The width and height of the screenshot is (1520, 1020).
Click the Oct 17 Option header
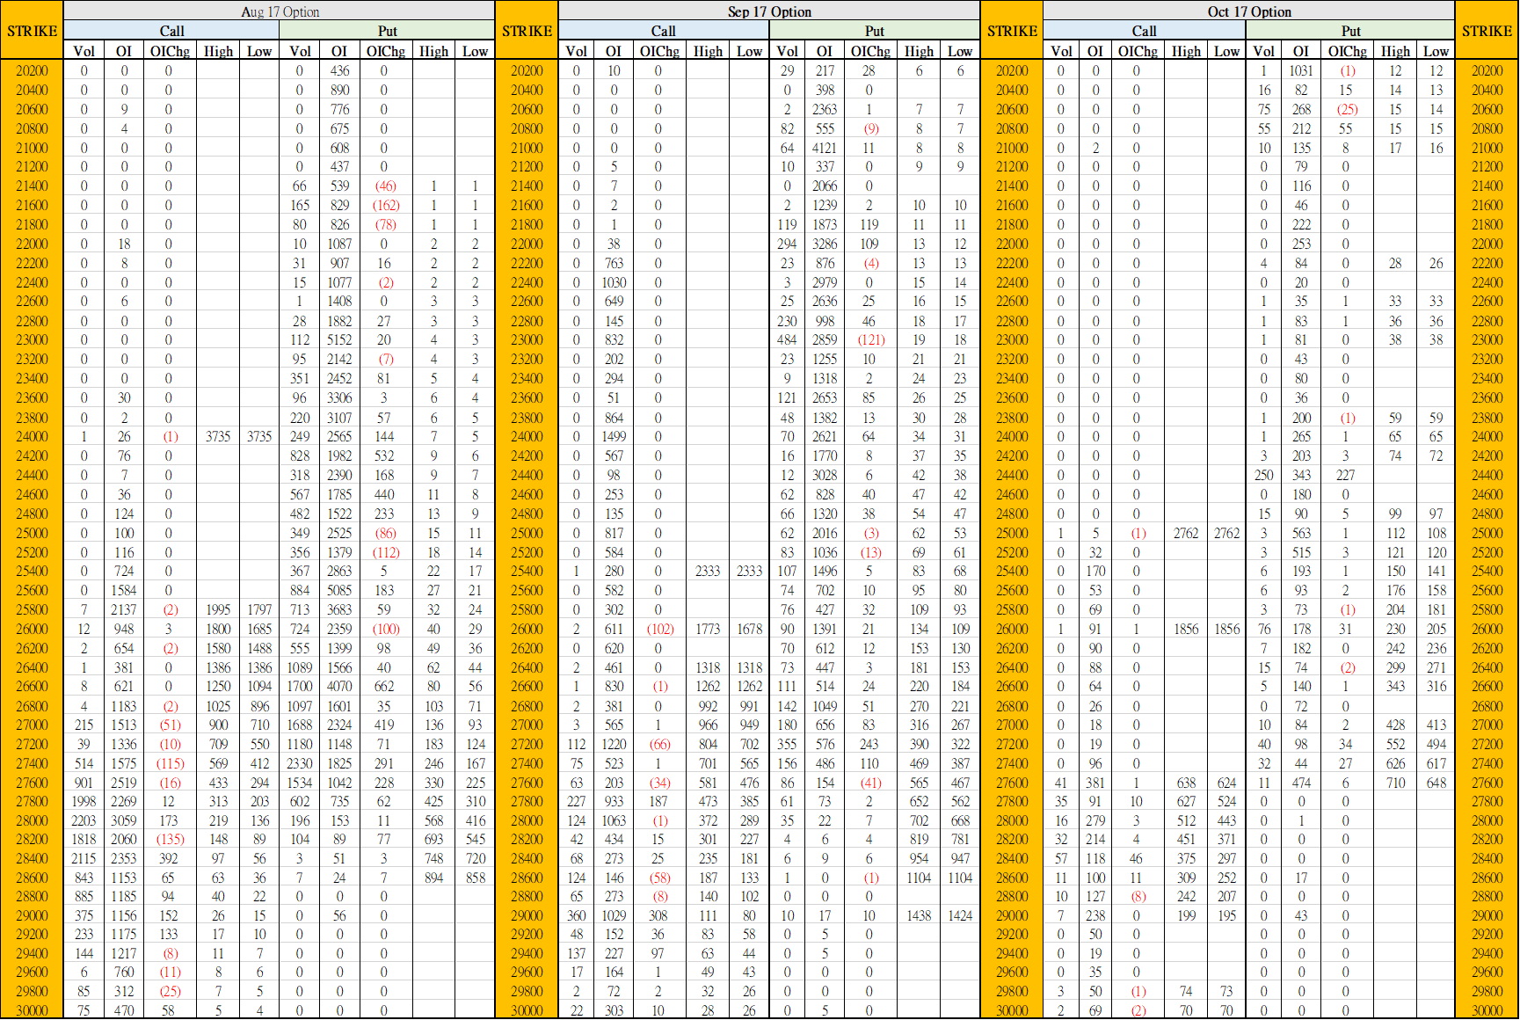[1248, 11]
